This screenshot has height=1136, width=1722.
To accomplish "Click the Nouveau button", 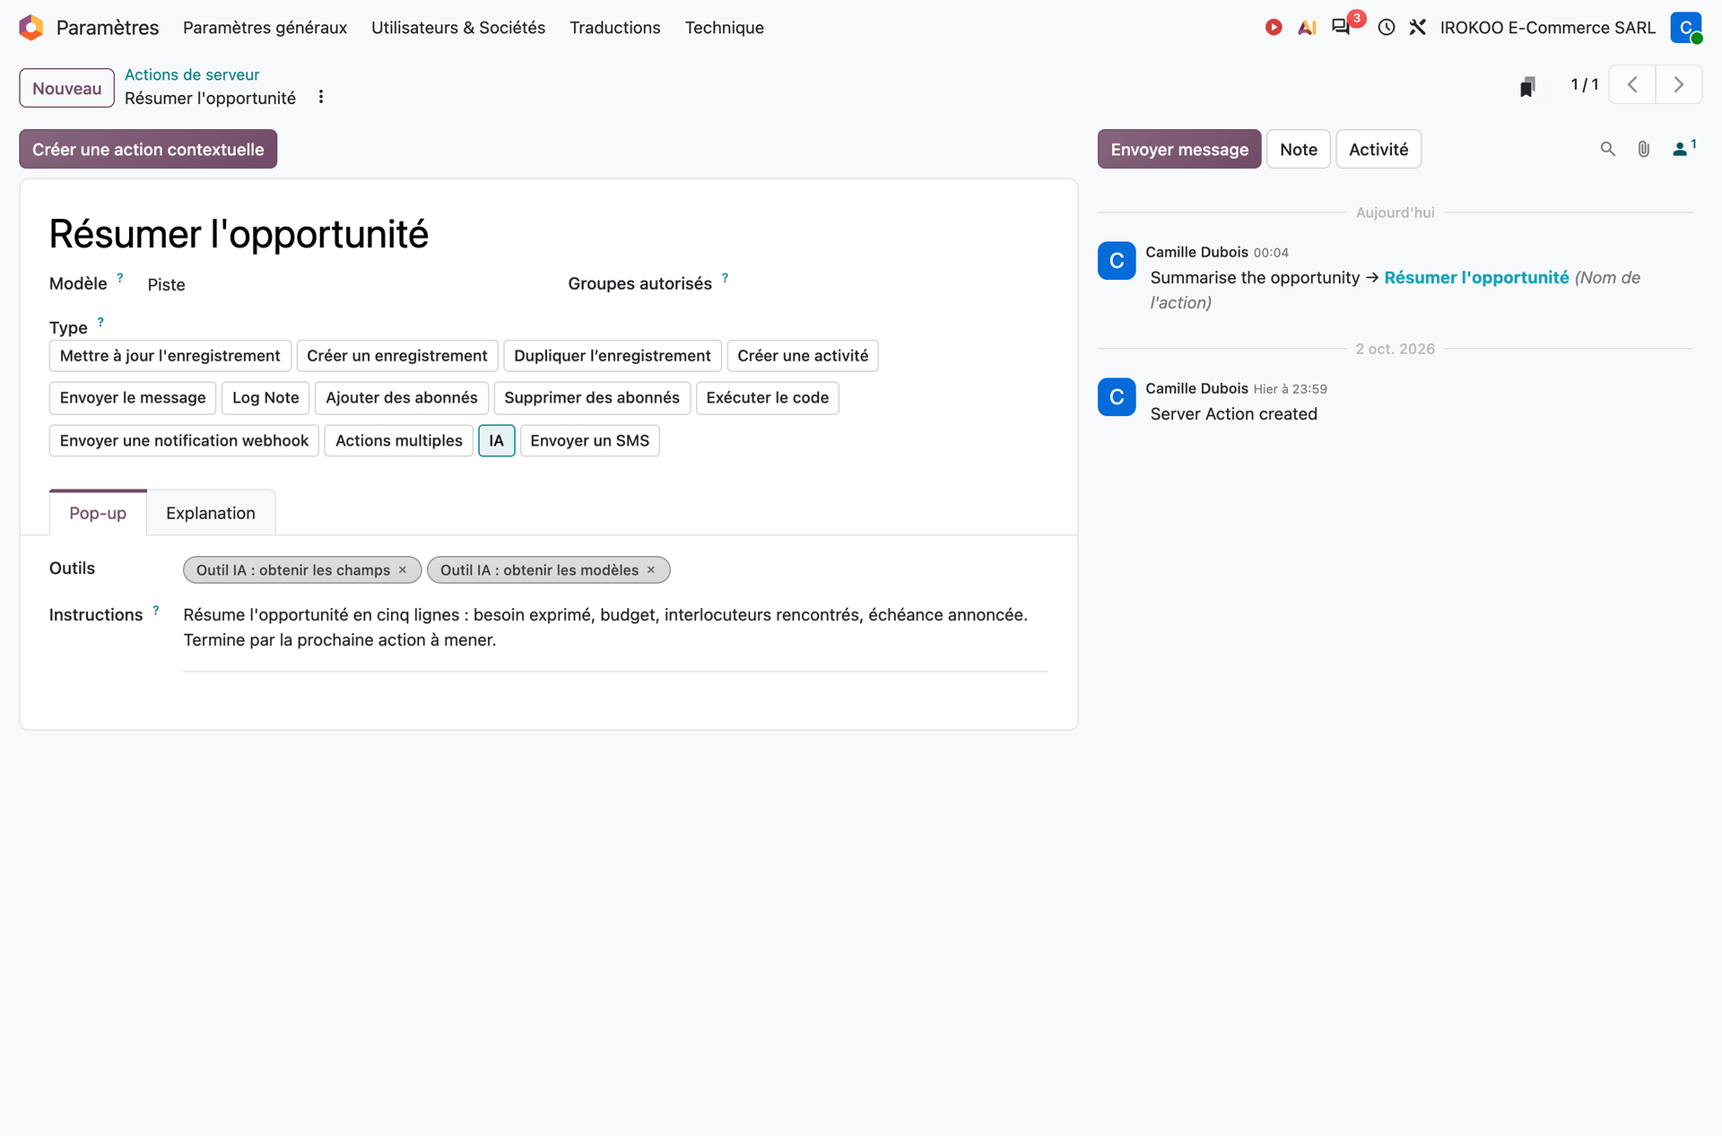I will 67,88.
